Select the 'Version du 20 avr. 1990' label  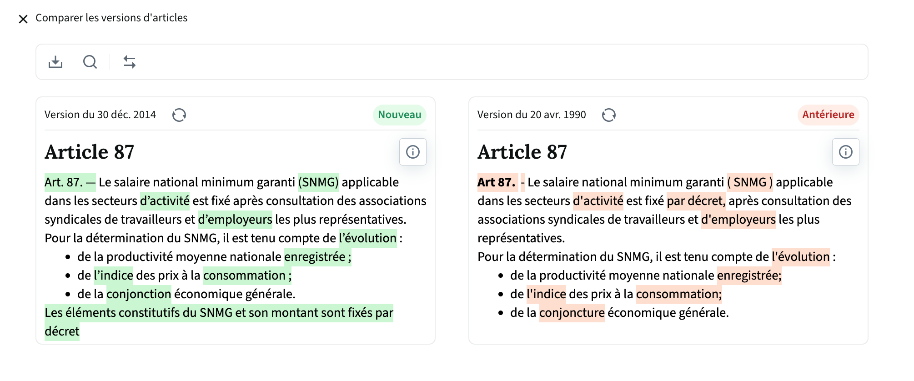[x=532, y=115]
